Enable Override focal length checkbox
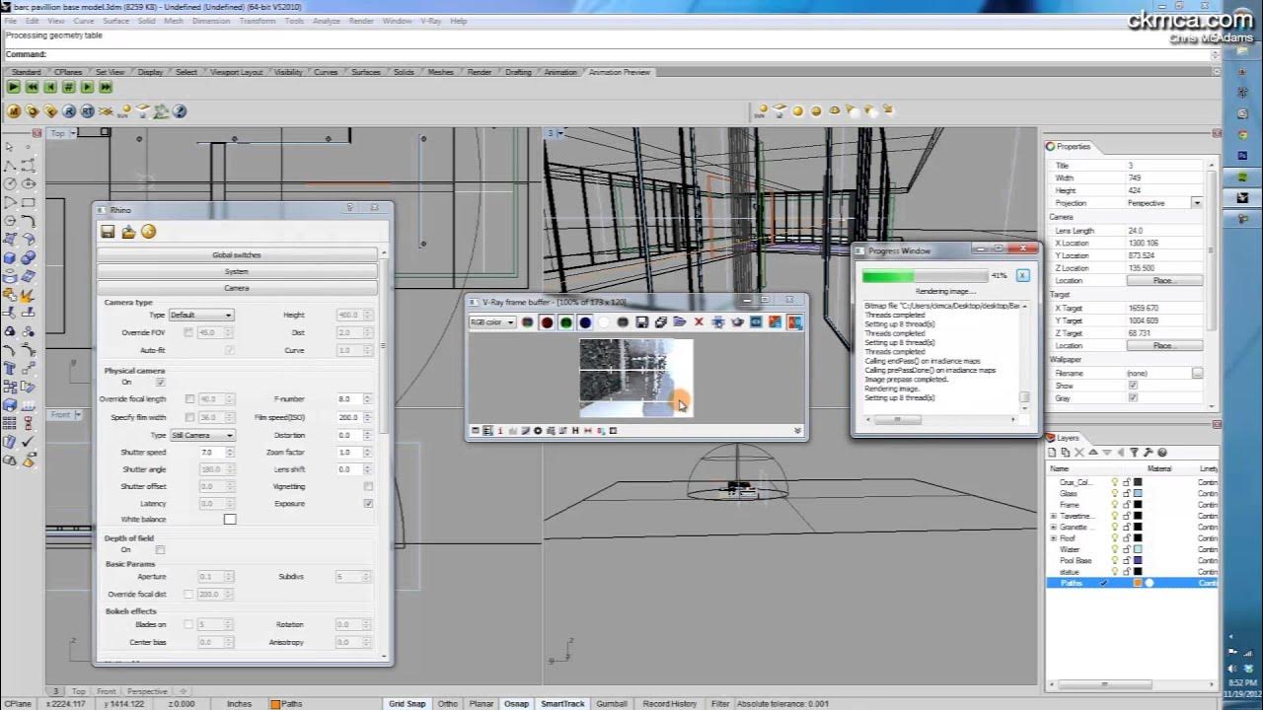The width and height of the screenshot is (1263, 710). coord(188,399)
